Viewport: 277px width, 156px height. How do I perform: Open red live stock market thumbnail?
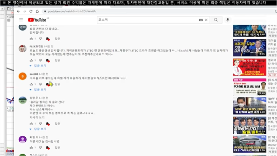click(250, 67)
